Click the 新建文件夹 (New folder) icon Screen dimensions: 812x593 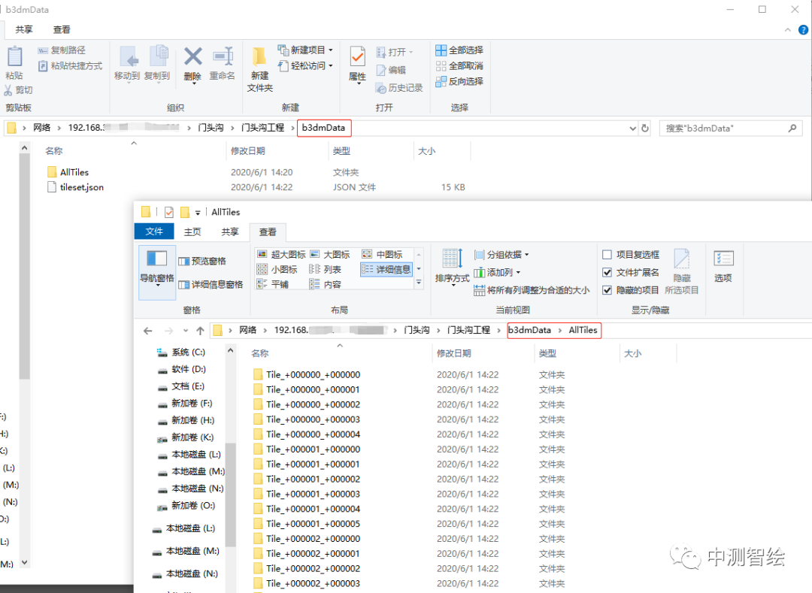(x=259, y=59)
